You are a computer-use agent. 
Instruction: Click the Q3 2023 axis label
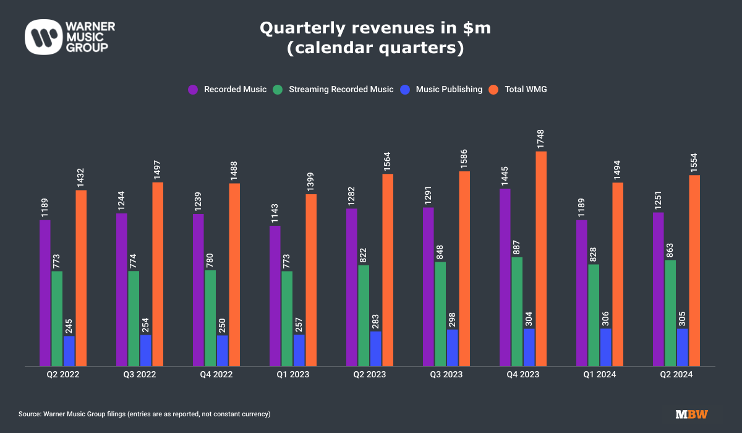pos(447,375)
